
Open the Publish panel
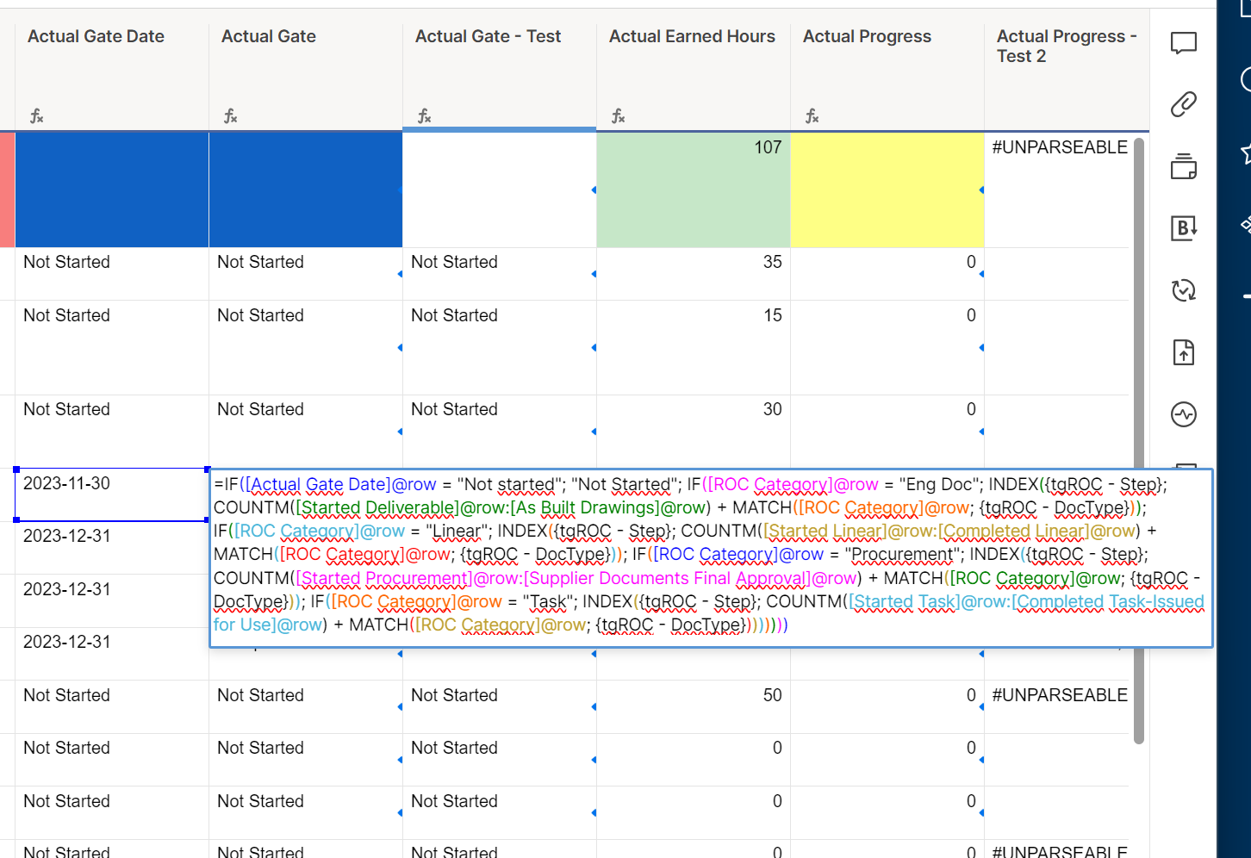click(1183, 352)
